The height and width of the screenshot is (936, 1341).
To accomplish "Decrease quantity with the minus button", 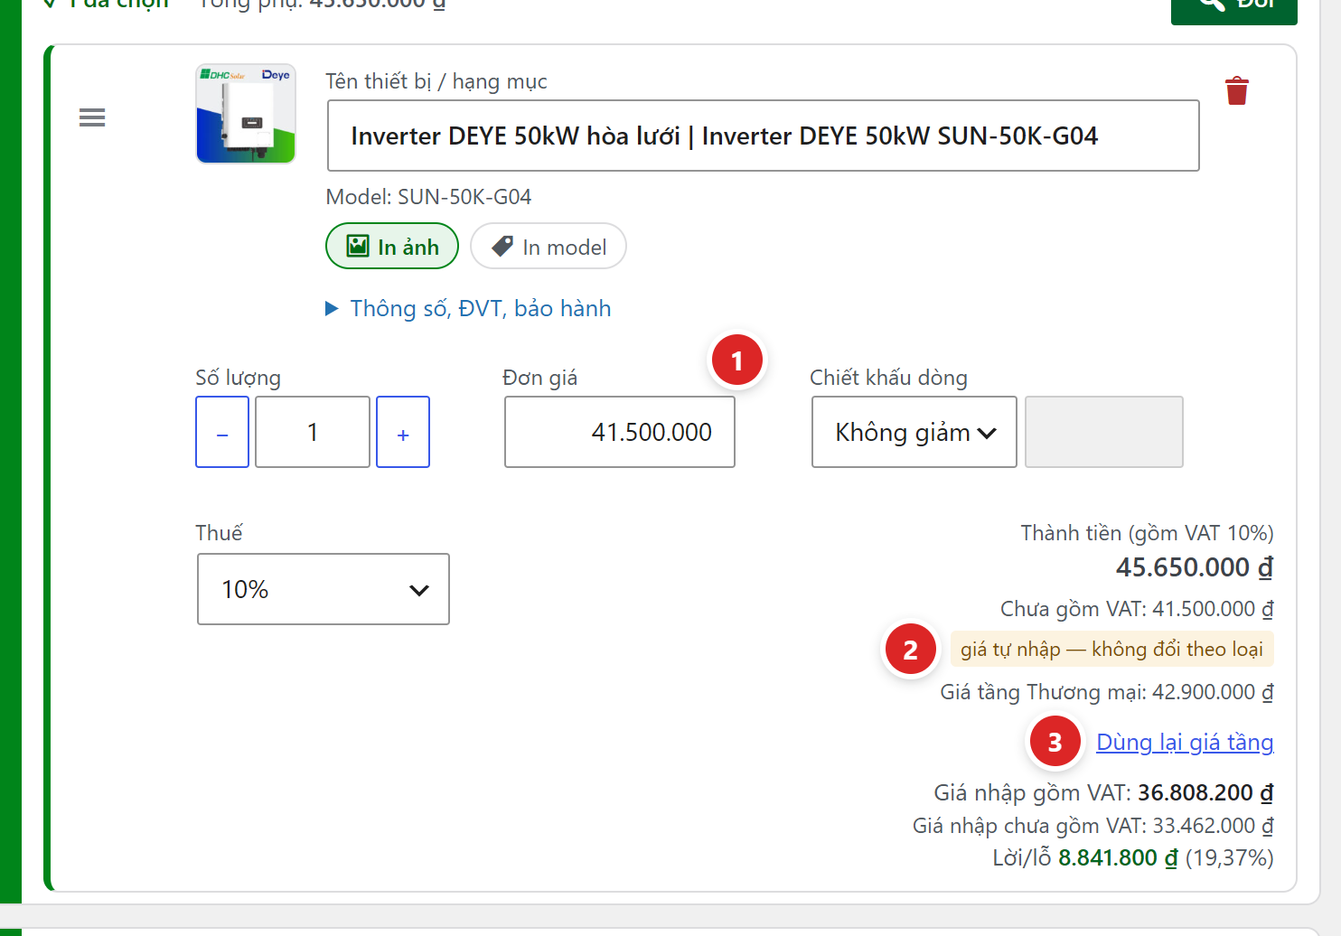I will tap(222, 432).
